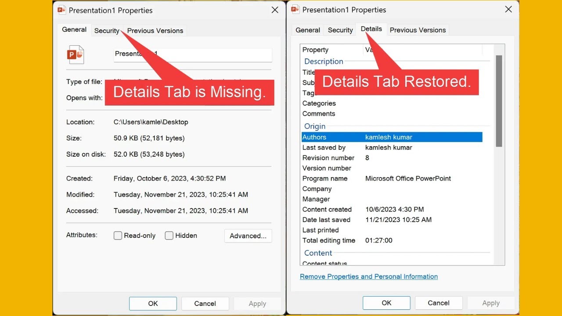Confirm with OK in the right window
Viewport: 562px width, 316px height.
(386, 303)
